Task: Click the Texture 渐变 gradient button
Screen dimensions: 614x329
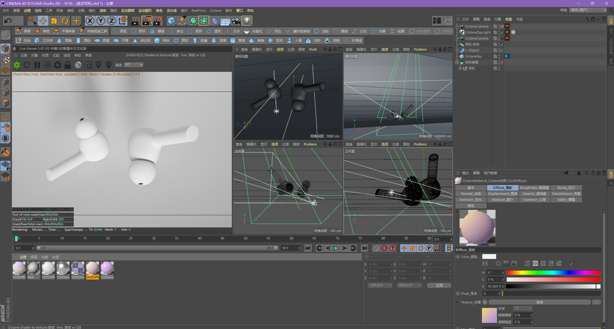Action: pyautogui.click(x=540, y=302)
